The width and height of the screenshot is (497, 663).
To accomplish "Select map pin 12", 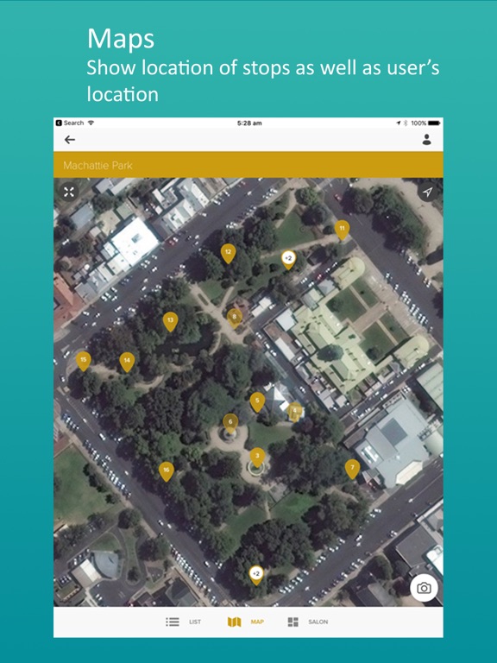I will coord(228,253).
